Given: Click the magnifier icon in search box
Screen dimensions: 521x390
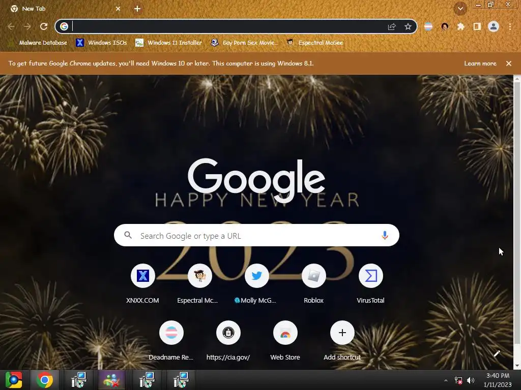Looking at the screenshot, I should point(128,235).
